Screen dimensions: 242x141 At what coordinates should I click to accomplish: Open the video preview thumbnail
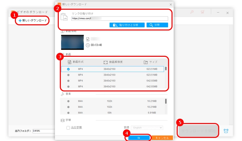pyautogui.click(x=72, y=42)
